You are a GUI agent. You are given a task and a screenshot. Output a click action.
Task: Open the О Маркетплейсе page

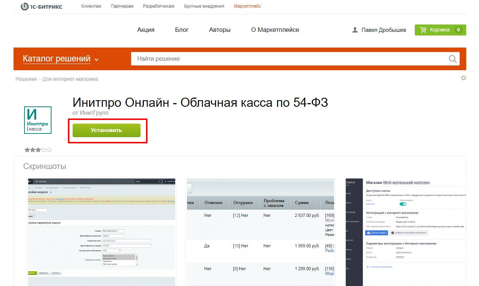point(275,30)
